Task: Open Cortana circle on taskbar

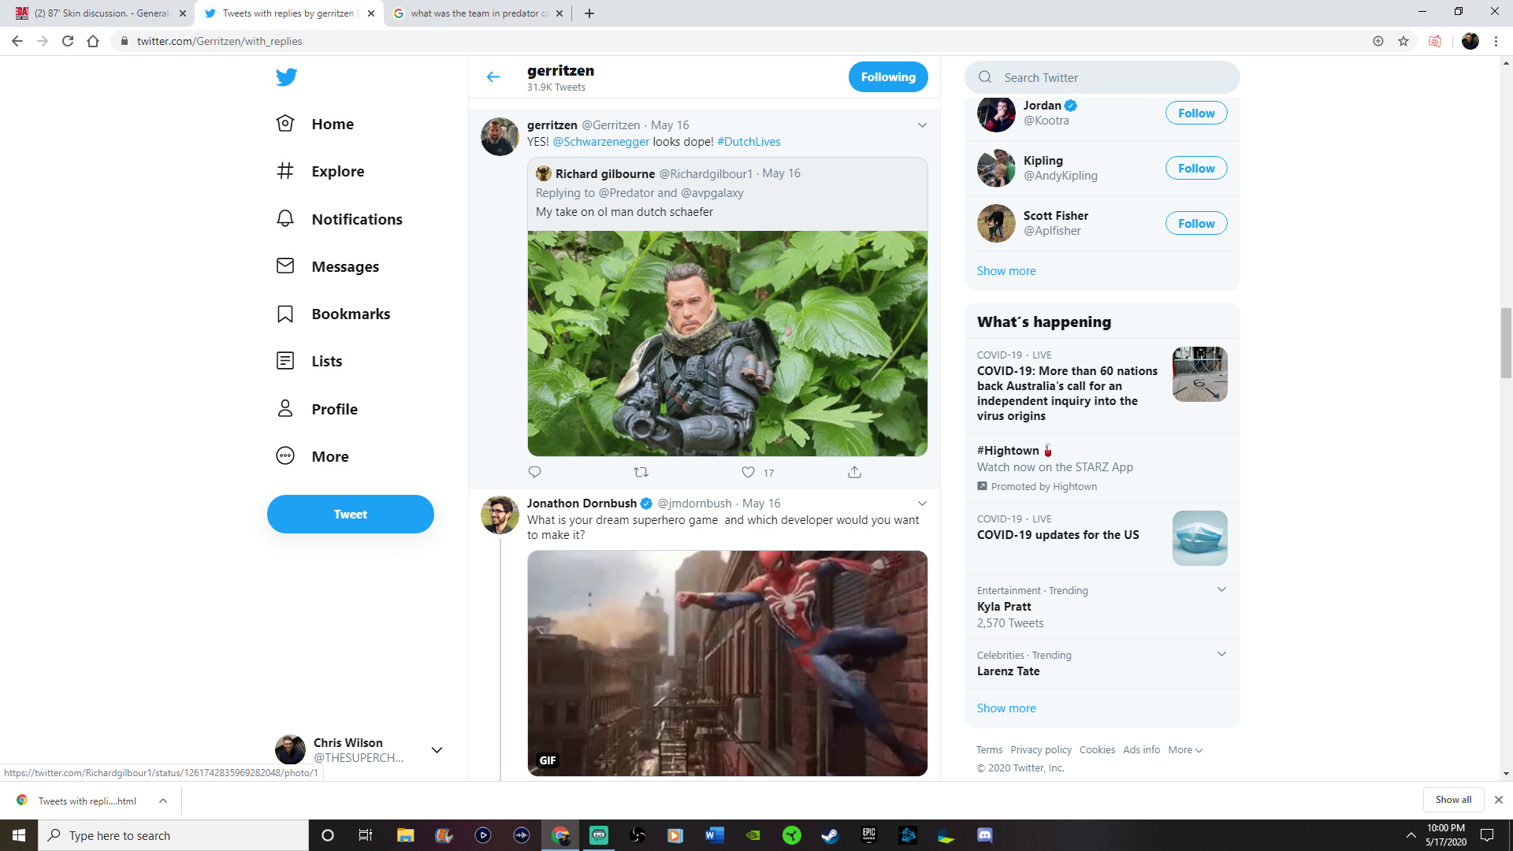Action: [328, 835]
